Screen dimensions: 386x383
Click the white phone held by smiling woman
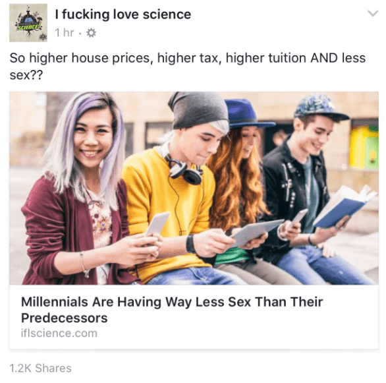pos(157,225)
